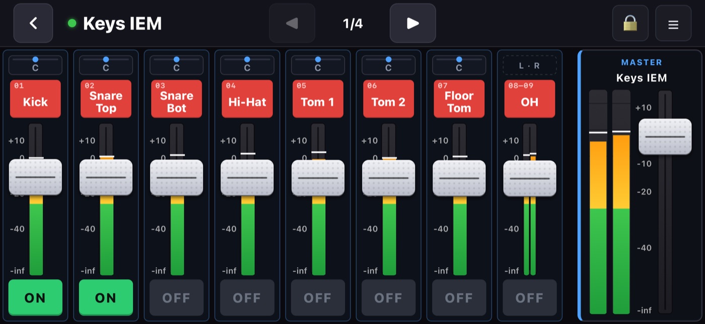
Task: Click the OH fader knob
Action: coord(530,179)
